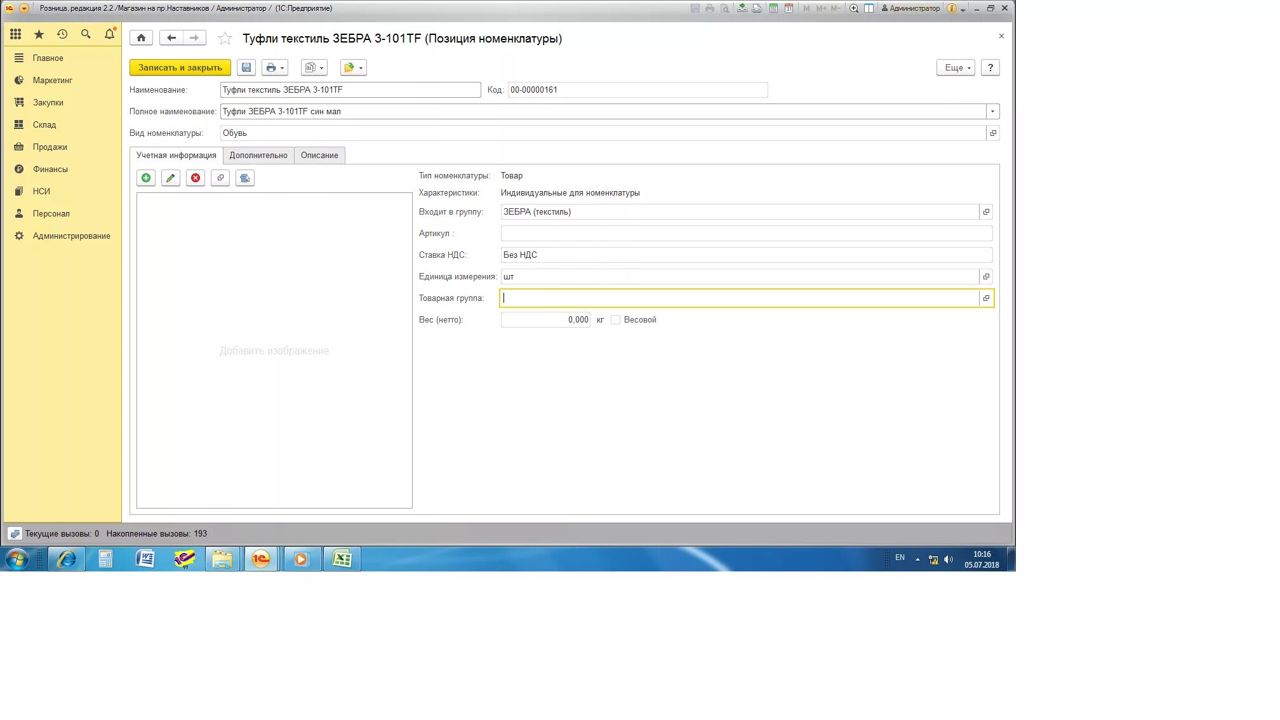The width and height of the screenshot is (1280, 720).
Task: Switch to the Описание tab
Action: (x=319, y=156)
